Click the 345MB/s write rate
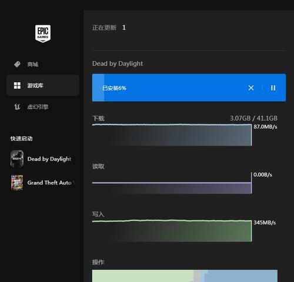The height and width of the screenshot is (282, 294). [x=265, y=223]
